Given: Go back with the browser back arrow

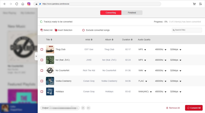Looking at the screenshot, I should tap(5, 4).
